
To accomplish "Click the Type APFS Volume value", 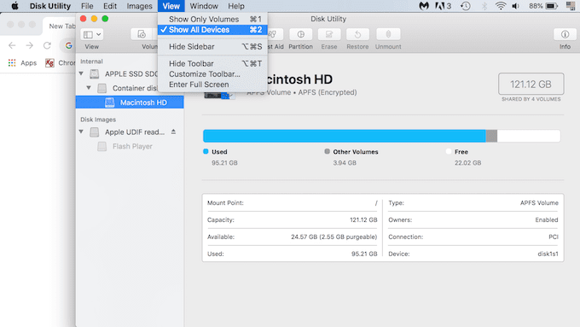I will point(539,202).
